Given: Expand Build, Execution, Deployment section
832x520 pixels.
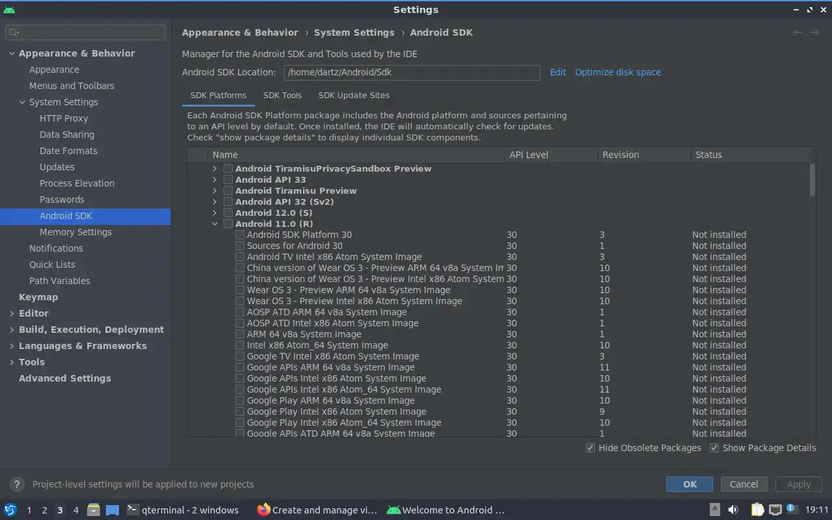Looking at the screenshot, I should click(12, 330).
